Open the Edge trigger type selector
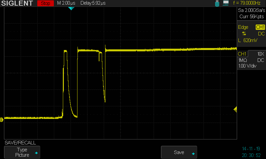 pyautogui.click(x=243, y=27)
